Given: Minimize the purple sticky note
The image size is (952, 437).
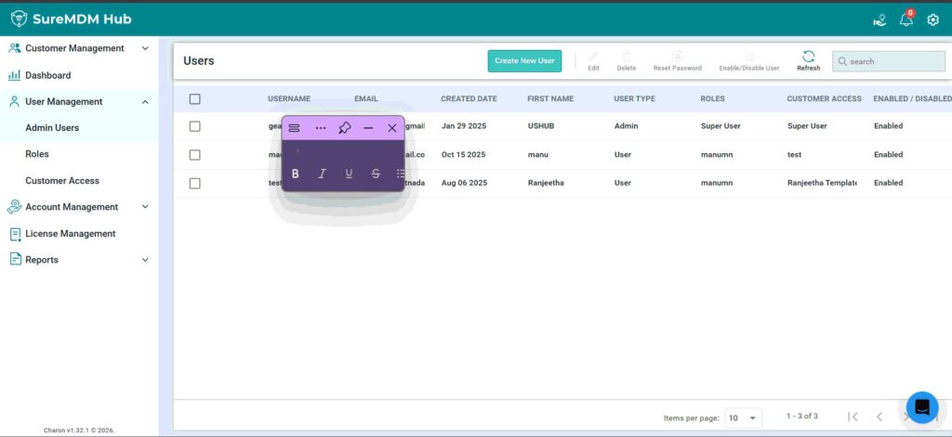Looking at the screenshot, I should coord(368,128).
